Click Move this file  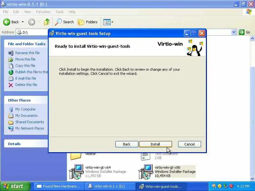pos(25,59)
